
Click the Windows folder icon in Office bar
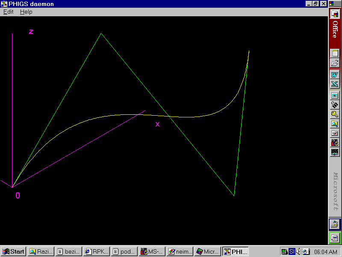click(x=335, y=133)
